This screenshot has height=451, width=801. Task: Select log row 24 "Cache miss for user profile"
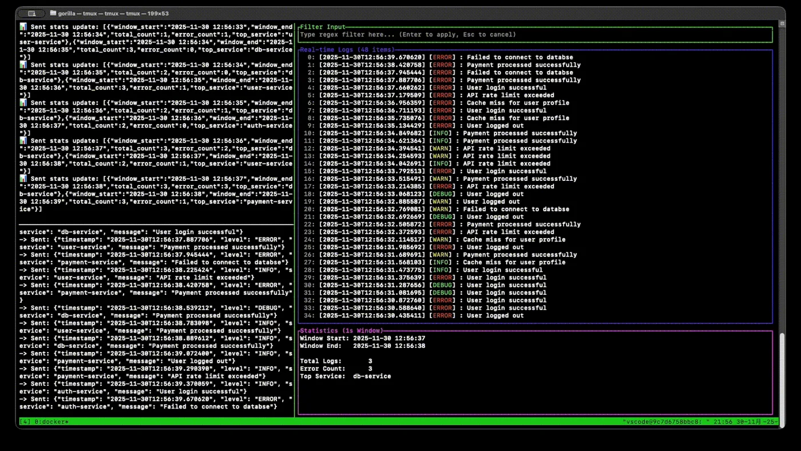coord(434,240)
